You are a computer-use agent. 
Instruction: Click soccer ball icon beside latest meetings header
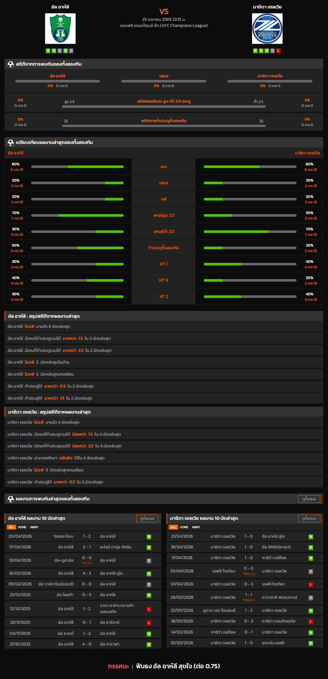11,499
